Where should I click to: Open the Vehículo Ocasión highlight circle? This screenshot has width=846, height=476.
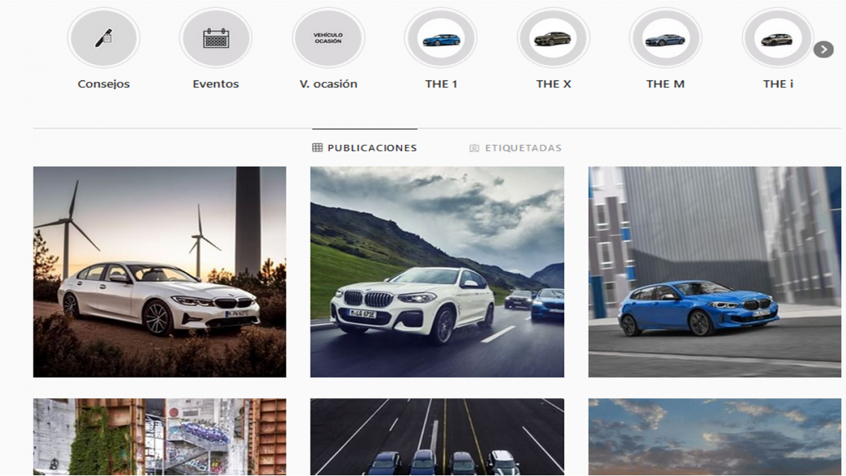click(x=328, y=38)
